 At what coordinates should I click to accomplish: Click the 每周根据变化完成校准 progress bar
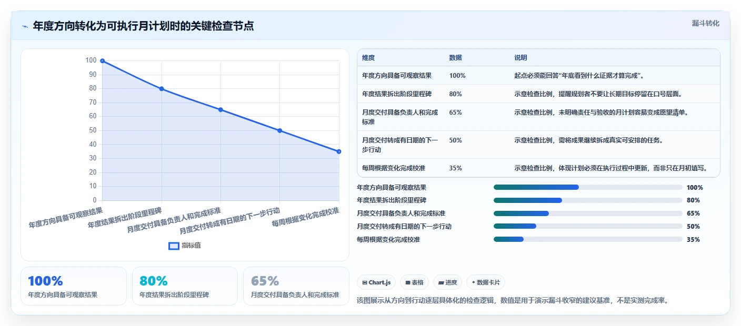click(588, 240)
